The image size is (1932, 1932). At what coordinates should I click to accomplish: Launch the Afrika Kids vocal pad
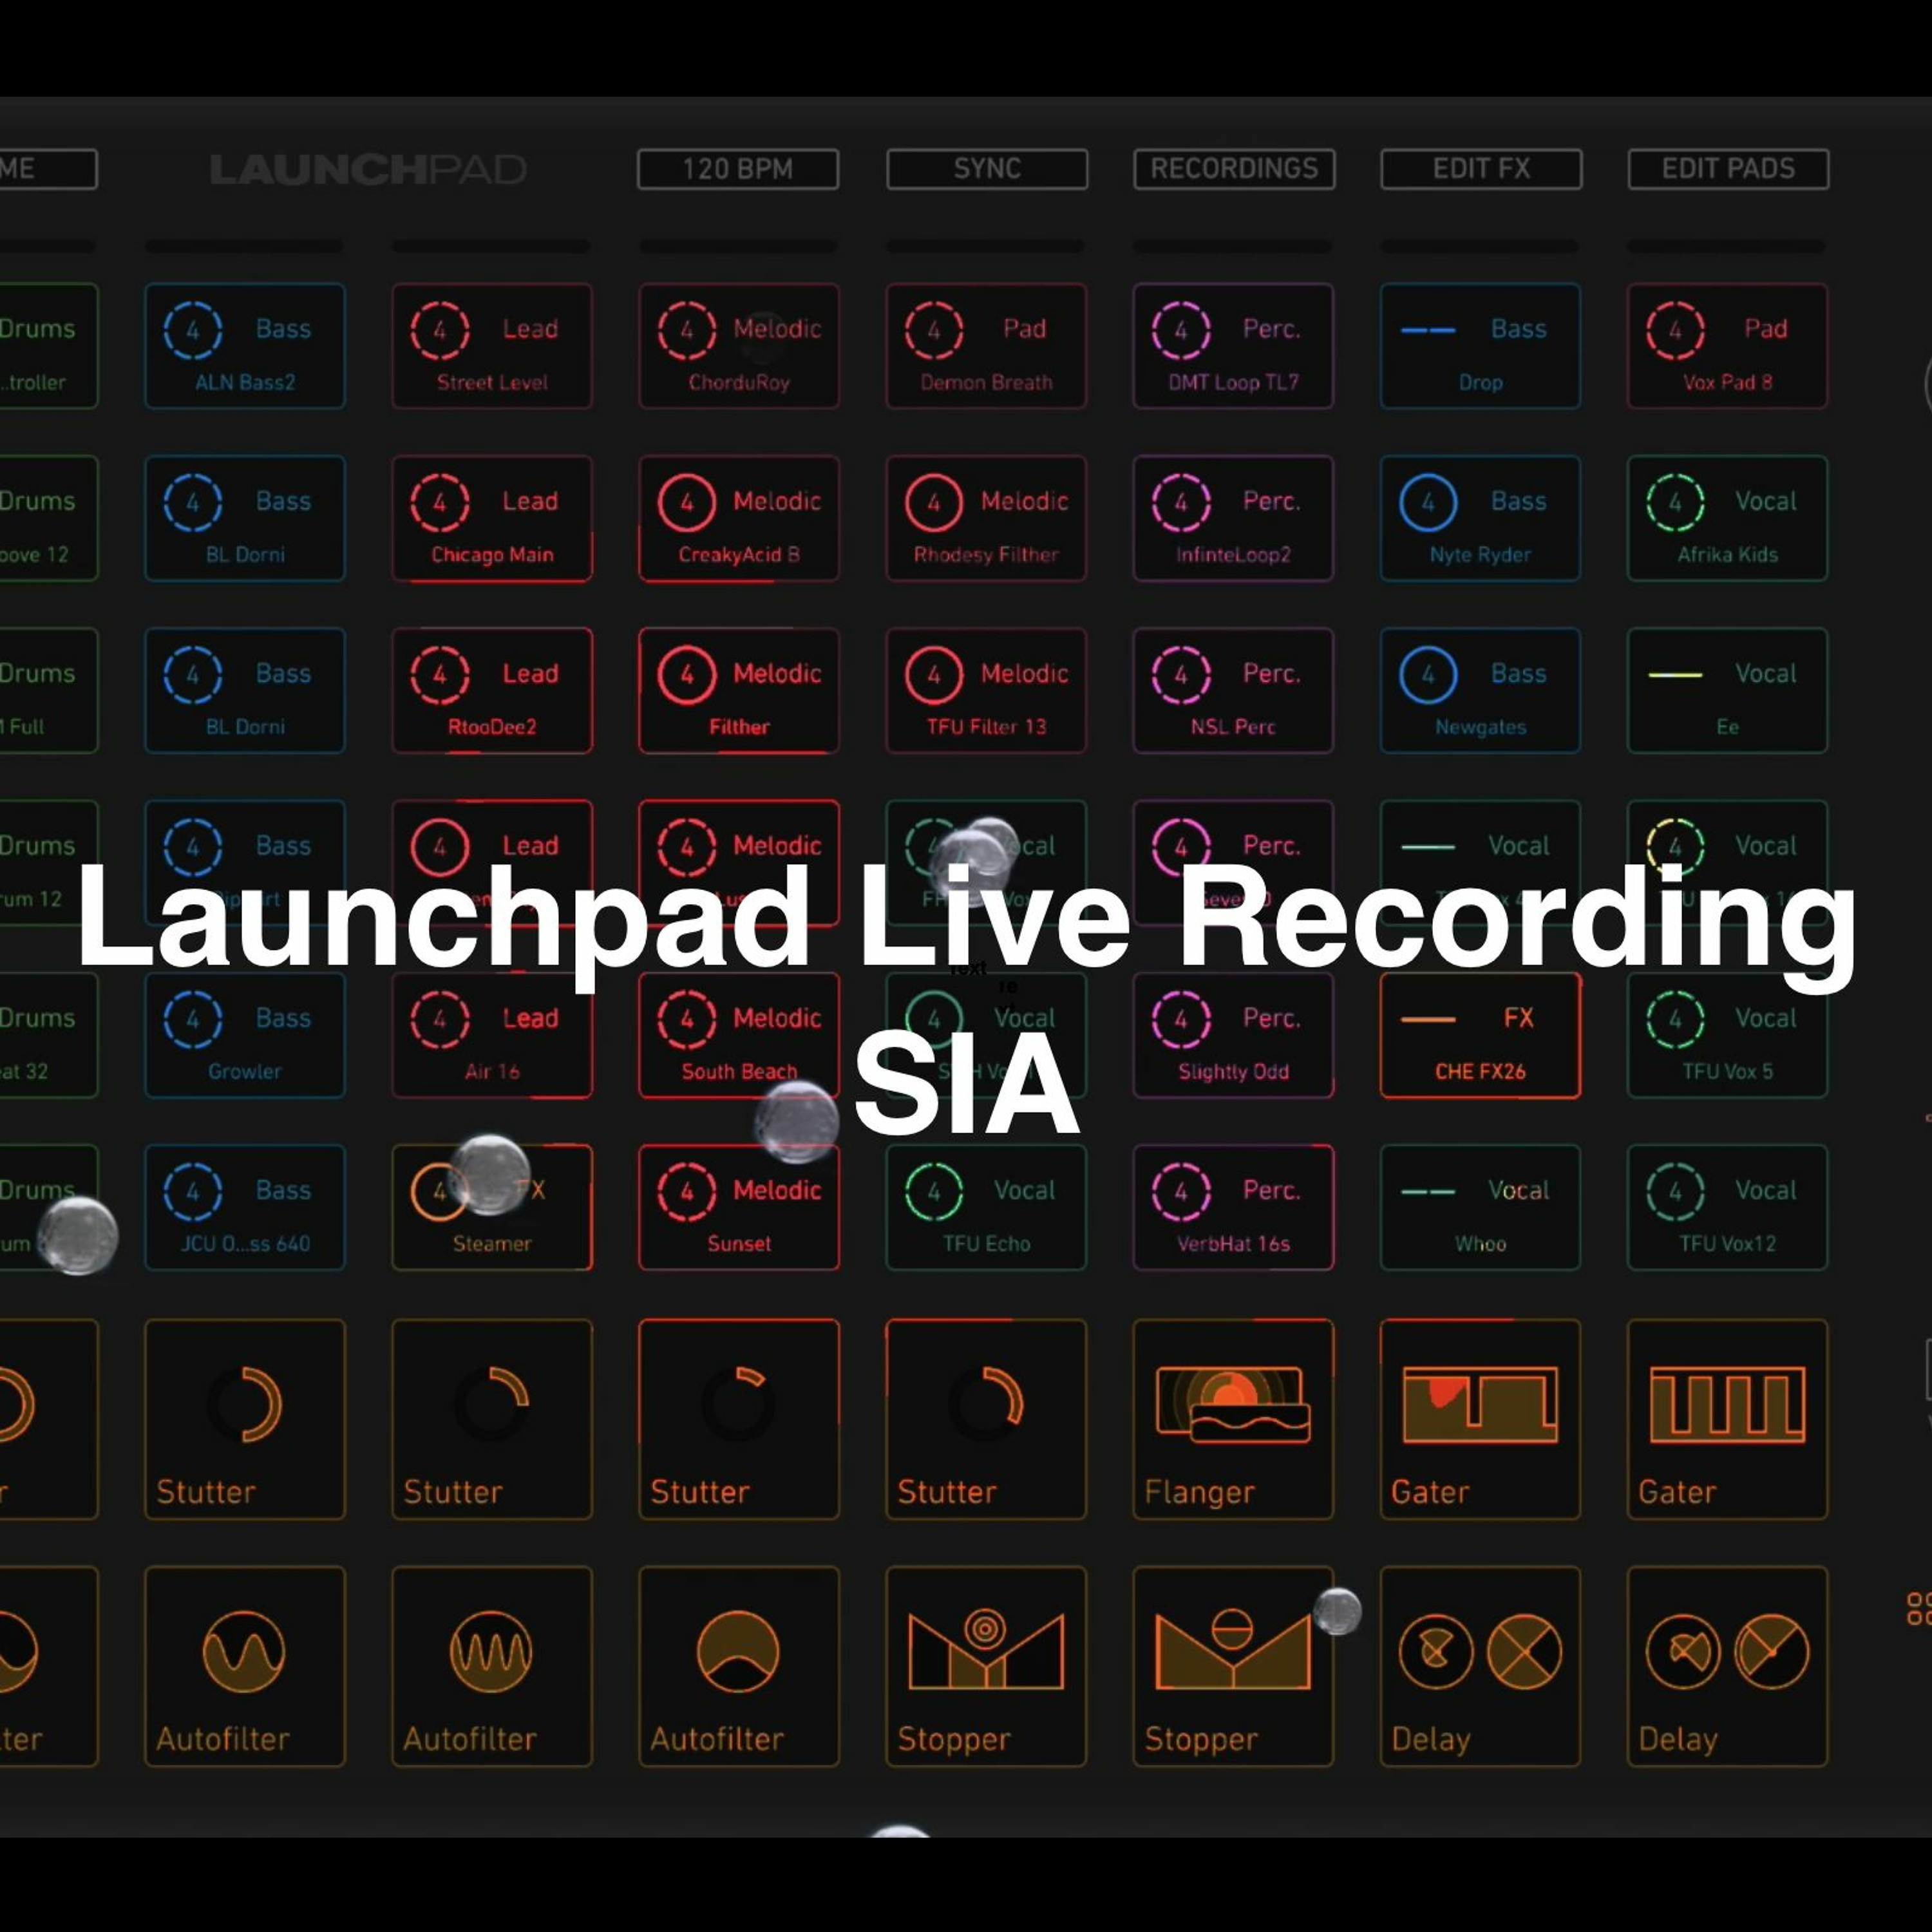[x=1727, y=518]
